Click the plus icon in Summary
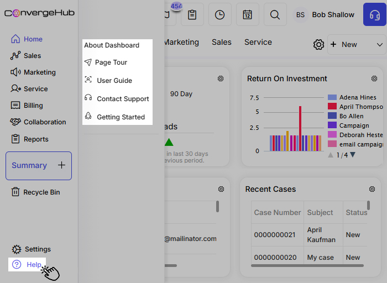Image resolution: width=387 pixels, height=283 pixels. click(x=61, y=165)
